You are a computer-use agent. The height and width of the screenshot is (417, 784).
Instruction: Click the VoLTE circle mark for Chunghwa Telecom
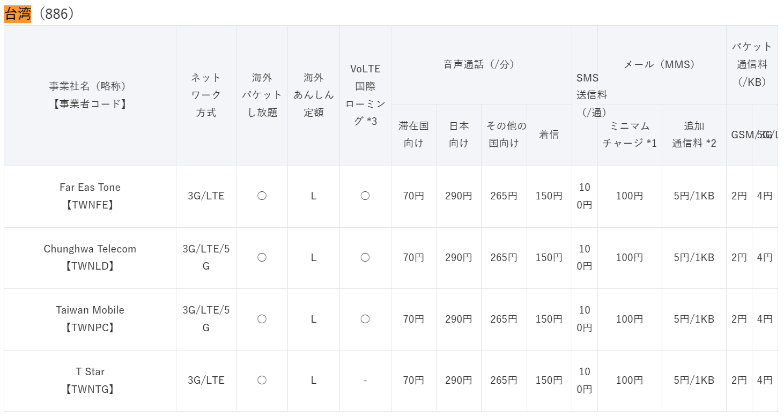365,257
